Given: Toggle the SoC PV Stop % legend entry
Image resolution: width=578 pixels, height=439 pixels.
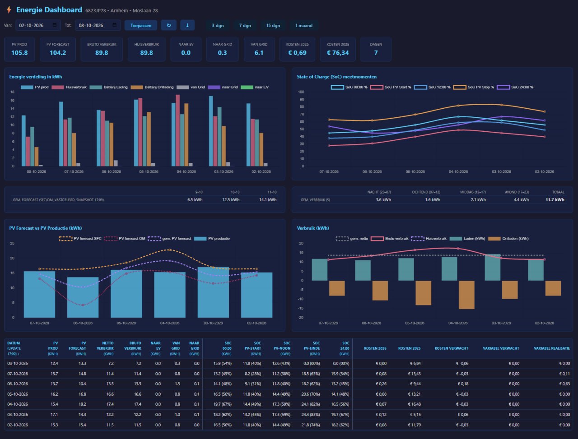Looking at the screenshot, I should (474, 87).
